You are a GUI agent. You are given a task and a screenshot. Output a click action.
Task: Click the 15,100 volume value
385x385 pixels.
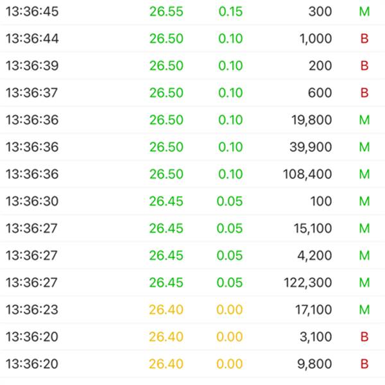[x=312, y=228]
